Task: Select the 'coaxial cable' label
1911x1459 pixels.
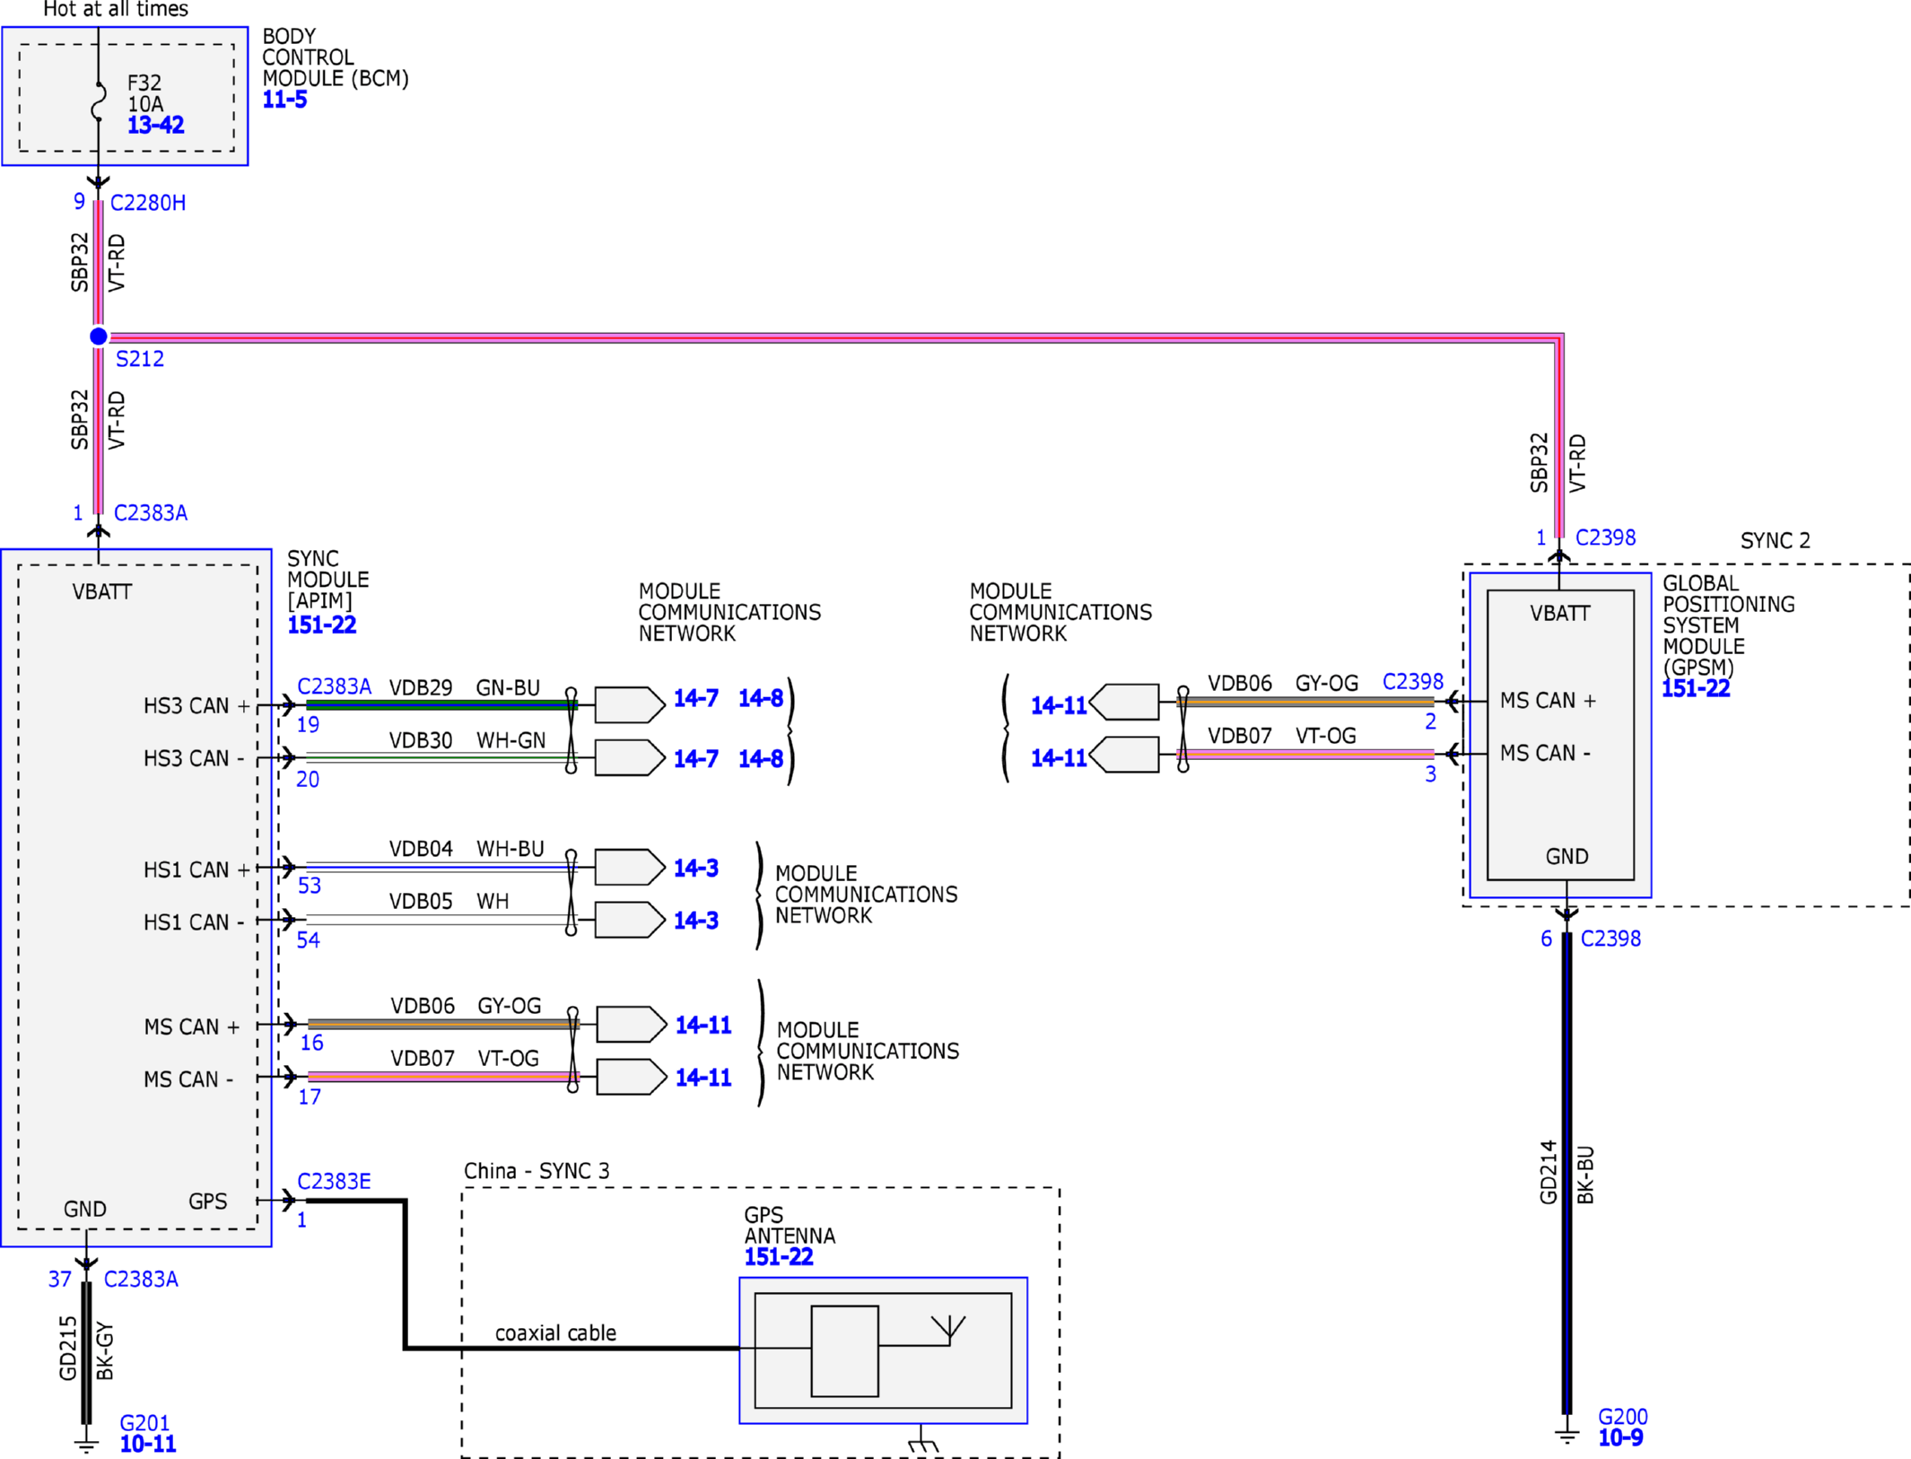Action: click(555, 1333)
